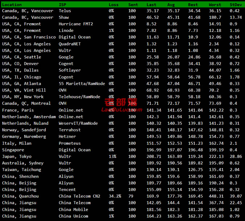
Task: Click USA, CO, Denver location
Action: [x=20, y=64]
